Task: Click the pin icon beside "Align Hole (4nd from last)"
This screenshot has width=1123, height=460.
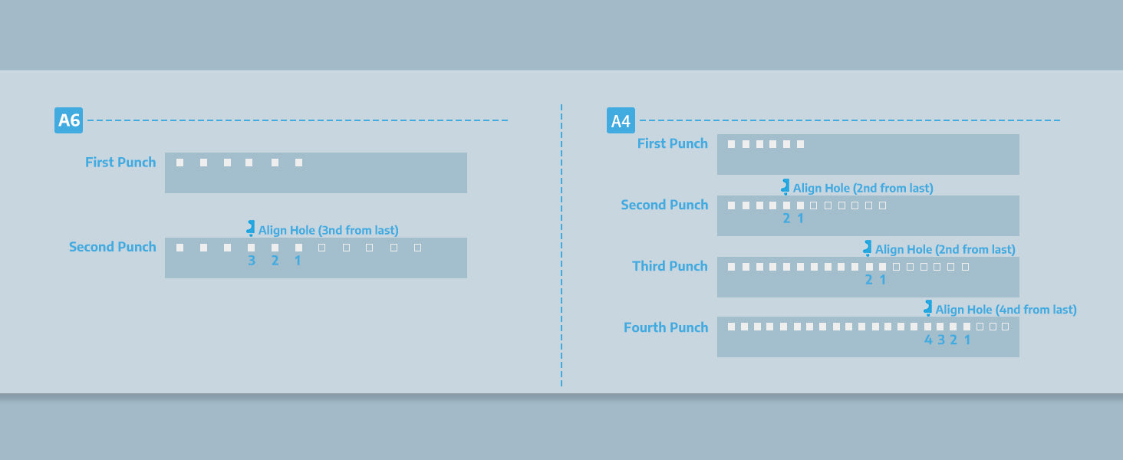Action: pos(927,308)
